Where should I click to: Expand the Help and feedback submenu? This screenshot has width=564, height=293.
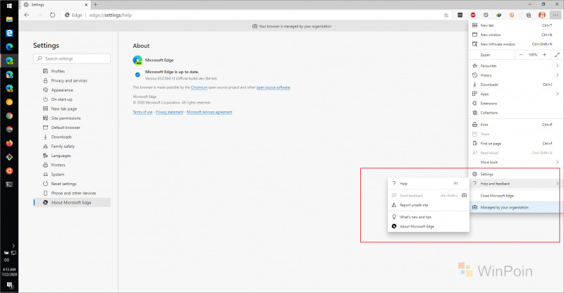(515, 183)
